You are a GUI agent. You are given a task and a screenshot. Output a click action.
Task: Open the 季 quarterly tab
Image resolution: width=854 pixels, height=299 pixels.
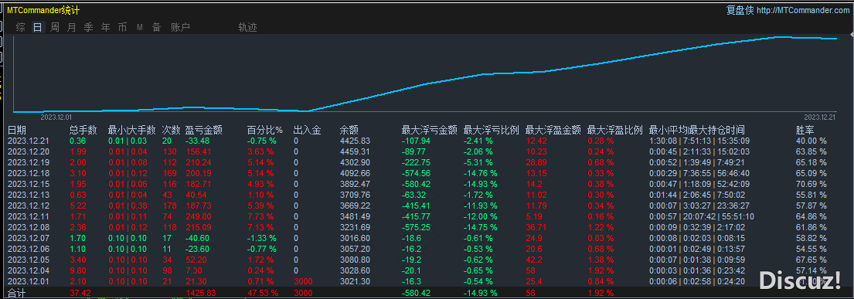pos(88,27)
